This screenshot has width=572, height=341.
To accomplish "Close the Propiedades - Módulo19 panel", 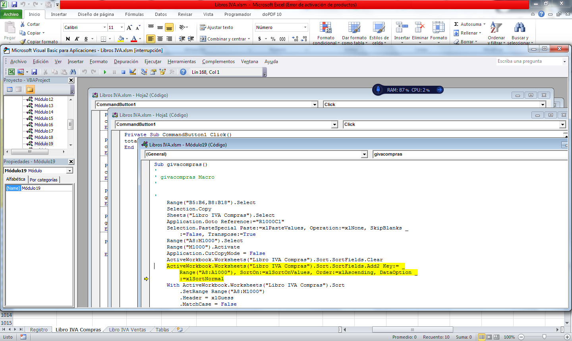I will point(71,162).
